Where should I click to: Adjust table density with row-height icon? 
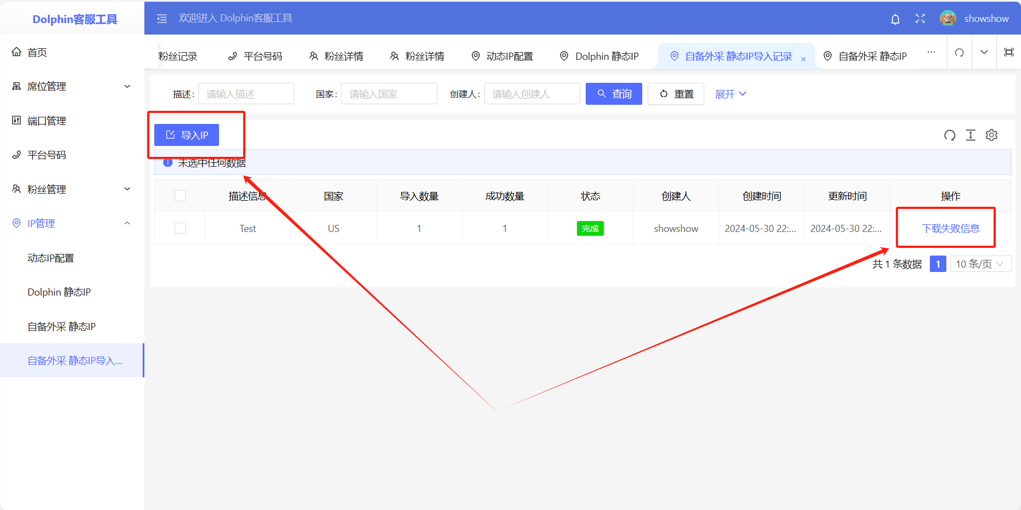coord(970,135)
